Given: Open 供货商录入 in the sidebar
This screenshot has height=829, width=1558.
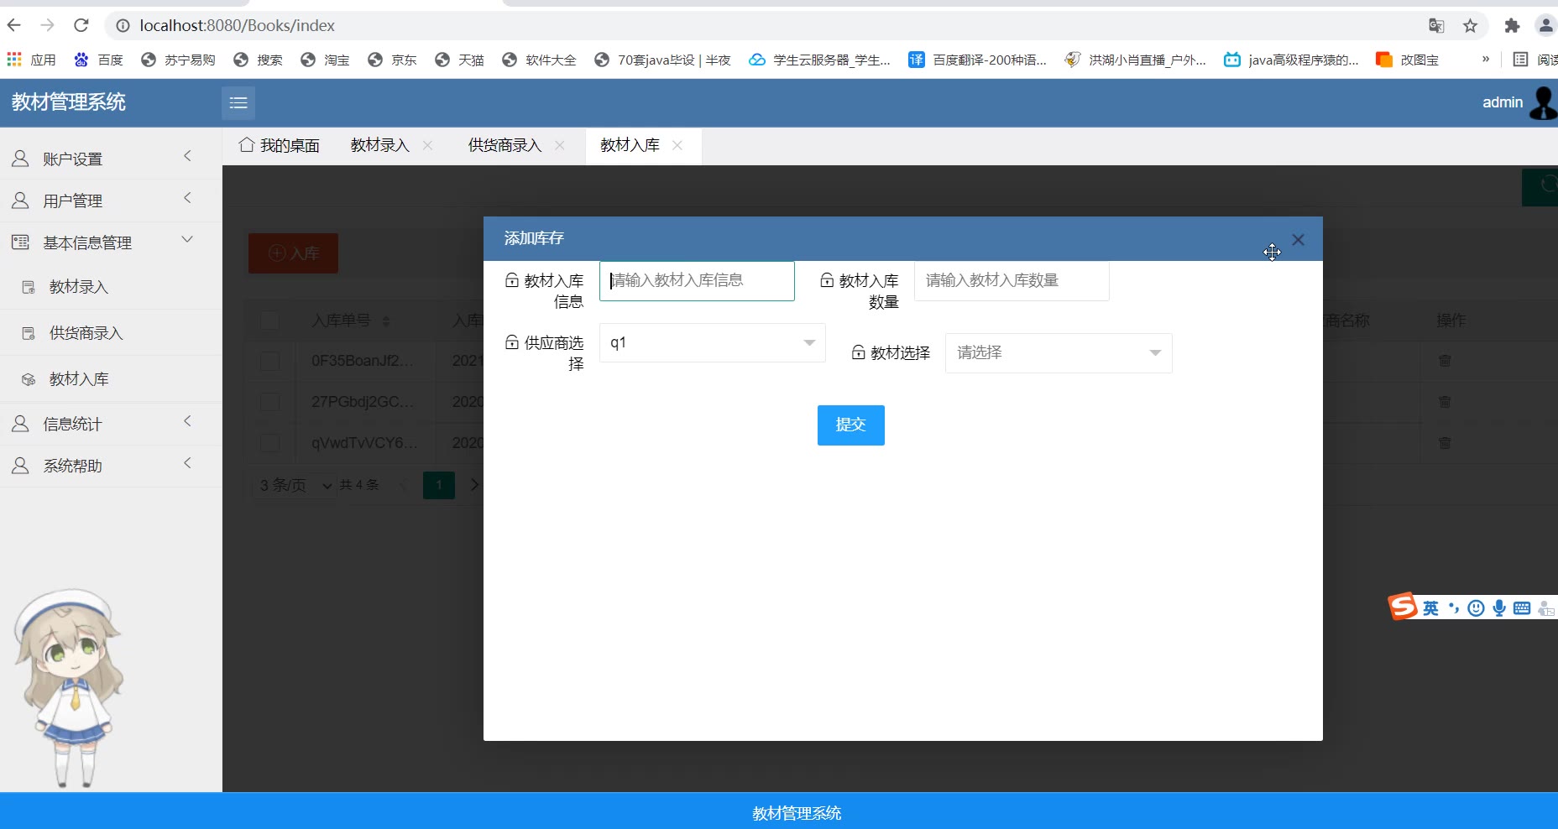Looking at the screenshot, I should [x=86, y=333].
